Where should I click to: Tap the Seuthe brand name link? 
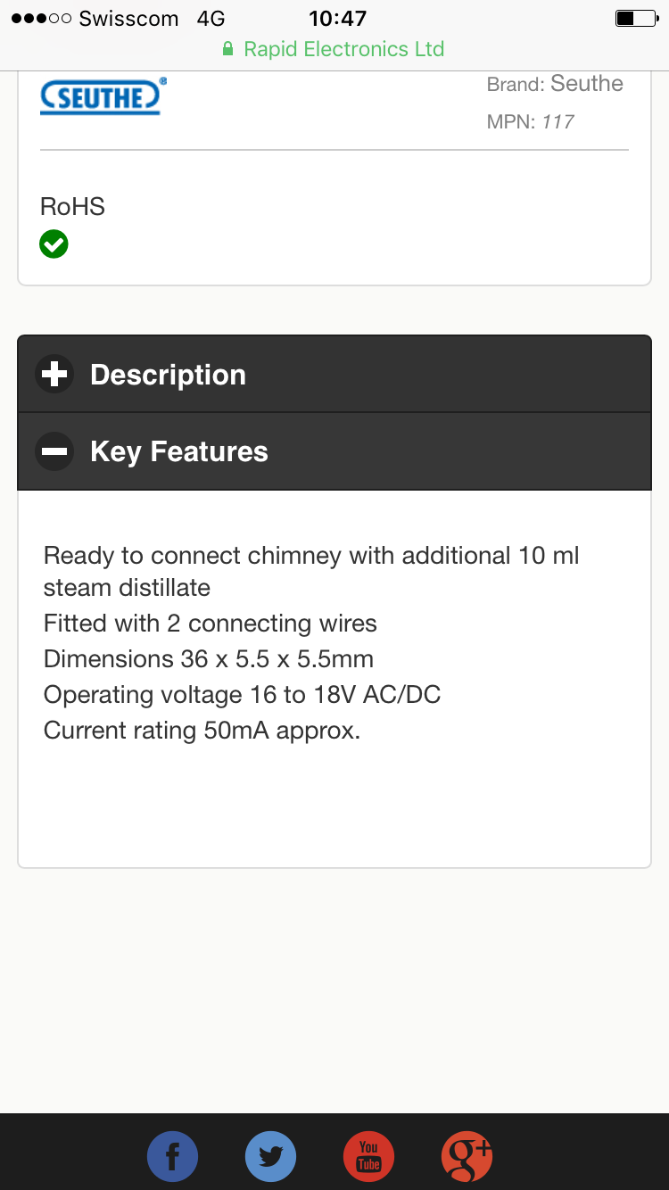pyautogui.click(x=587, y=84)
